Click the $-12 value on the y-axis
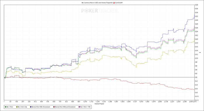 (x=197, y=100)
